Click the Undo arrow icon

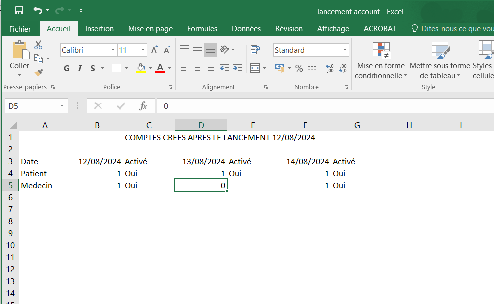38,10
